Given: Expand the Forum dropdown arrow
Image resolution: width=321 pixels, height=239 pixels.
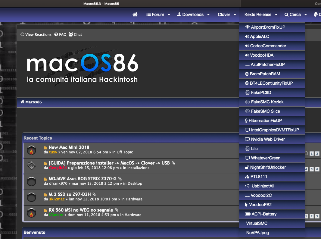Looking at the screenshot, I should click(x=169, y=15).
